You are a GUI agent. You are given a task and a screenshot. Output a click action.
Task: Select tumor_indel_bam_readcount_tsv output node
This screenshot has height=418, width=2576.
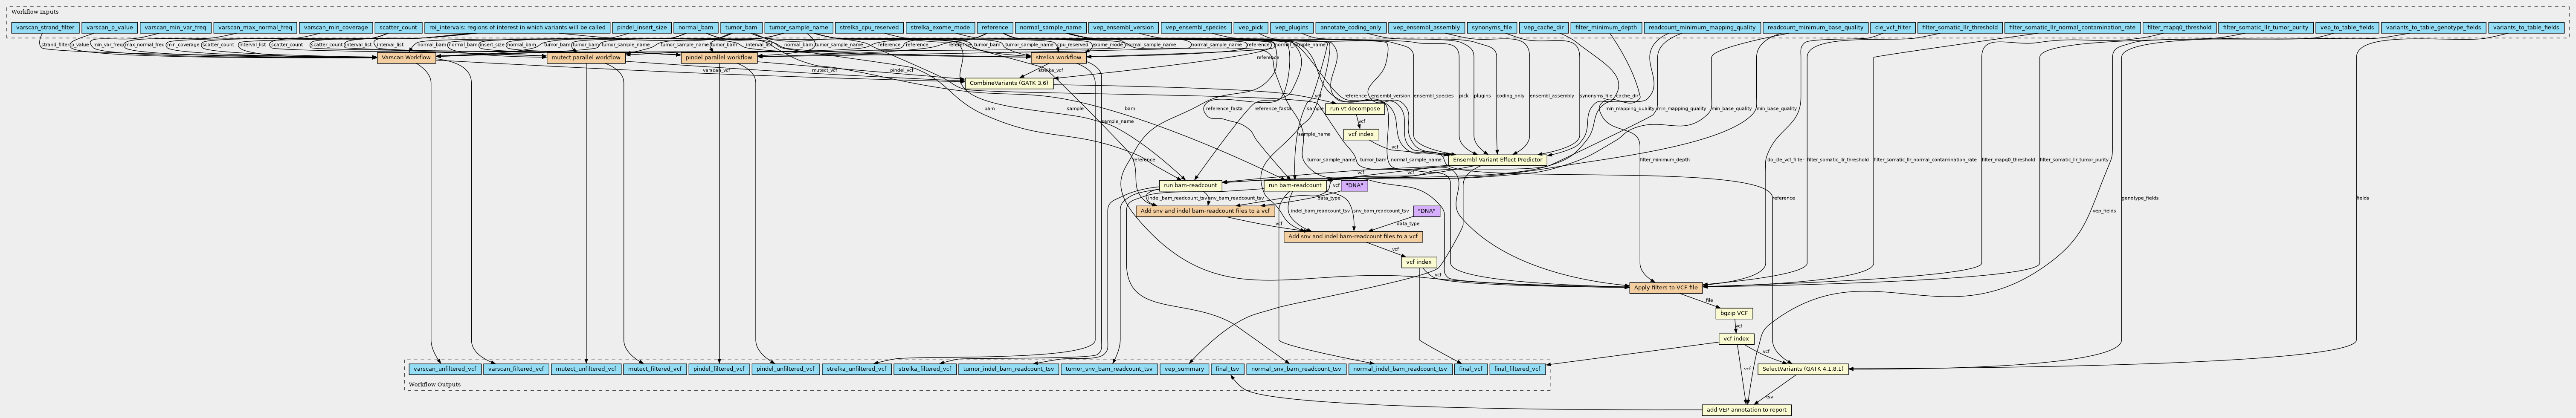pos(1008,369)
